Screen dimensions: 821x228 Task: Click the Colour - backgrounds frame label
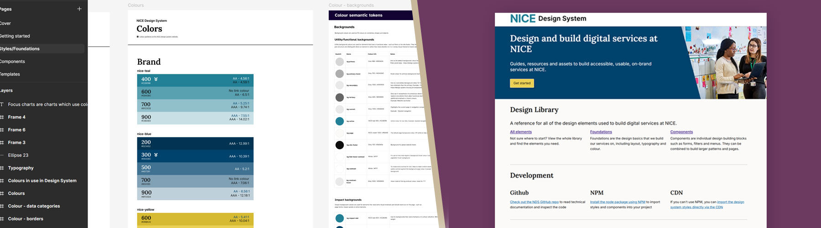click(351, 5)
